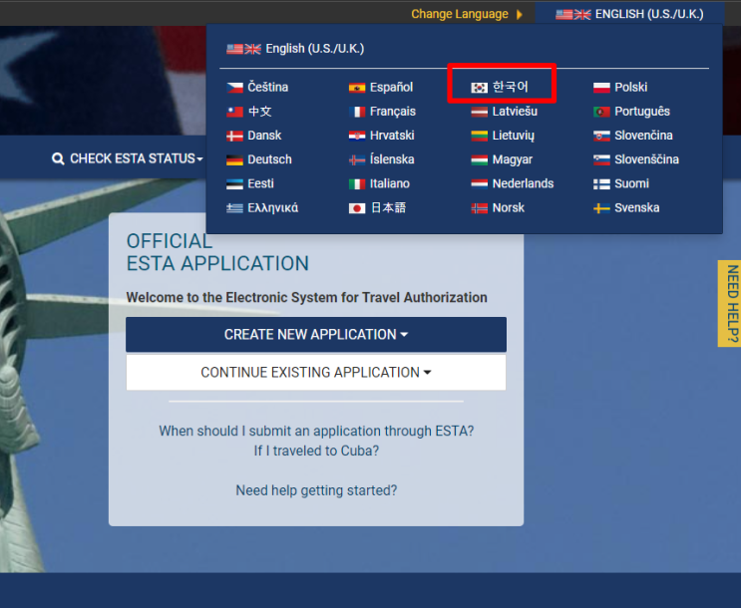The width and height of the screenshot is (741, 608).
Task: Click the Portuguese flag icon beside Português
Action: (601, 112)
